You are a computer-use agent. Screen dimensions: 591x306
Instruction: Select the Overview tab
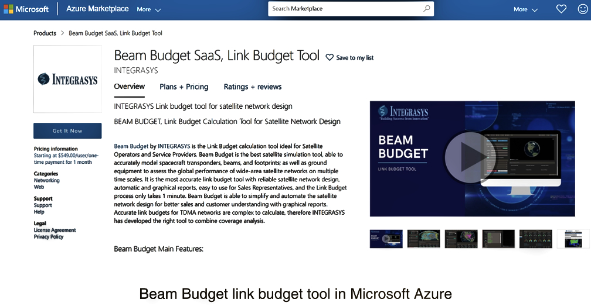pyautogui.click(x=129, y=87)
